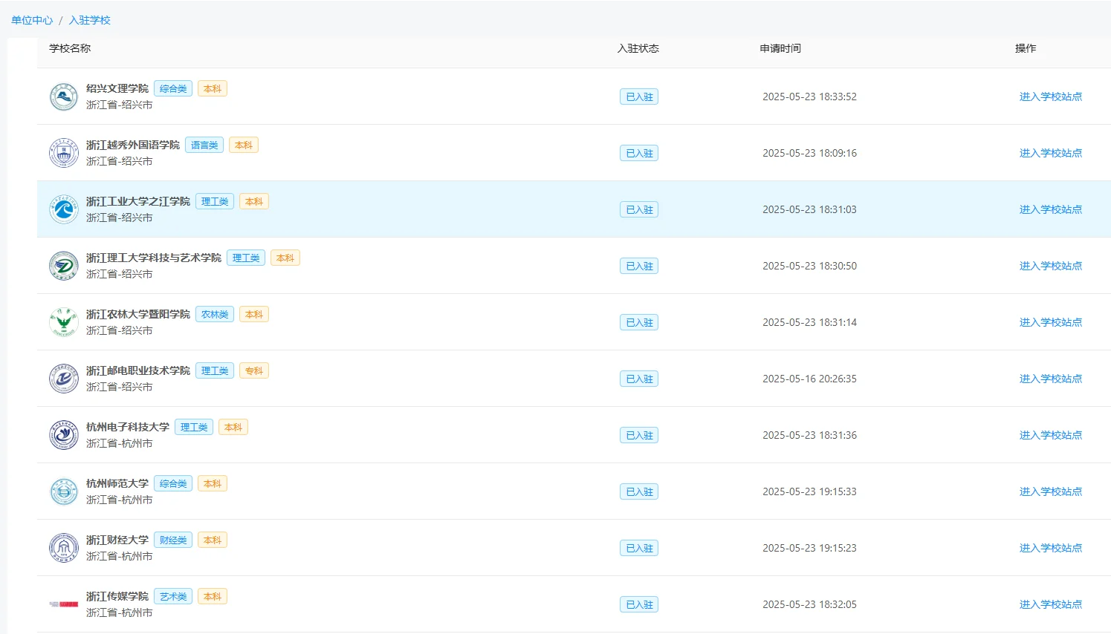Click the 浙江传媒学院 logo
The height and width of the screenshot is (634, 1111).
(64, 604)
